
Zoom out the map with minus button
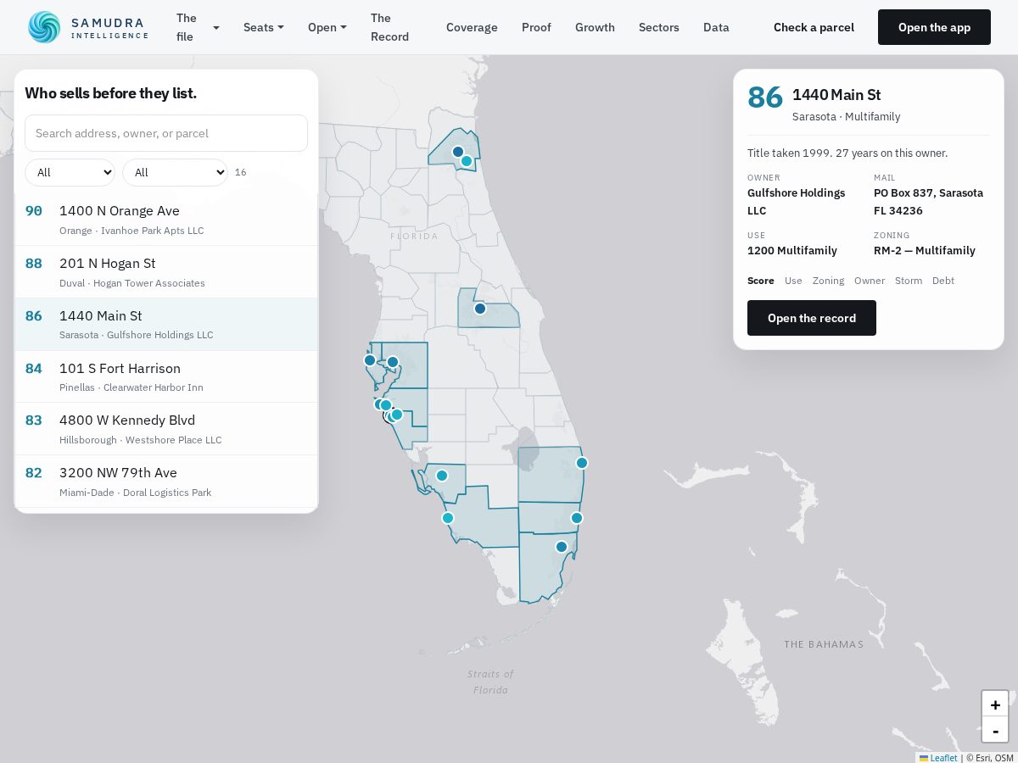995,729
